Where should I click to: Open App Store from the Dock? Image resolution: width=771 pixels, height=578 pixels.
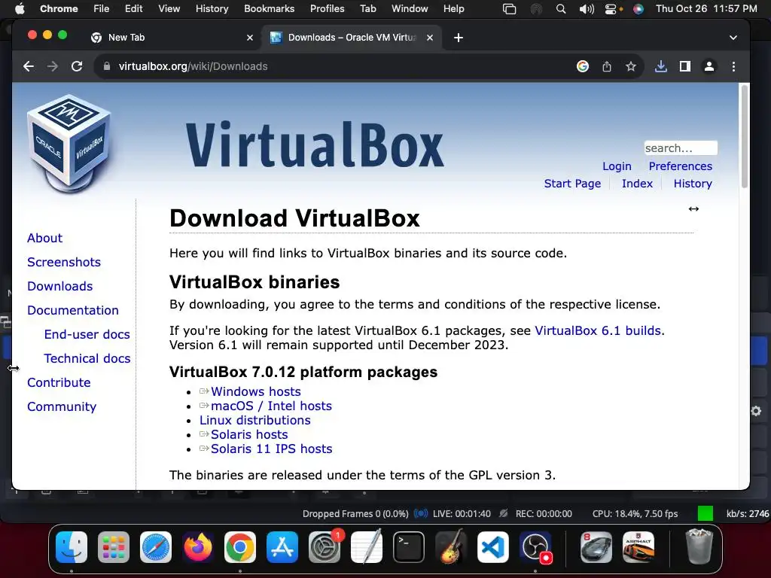(x=282, y=547)
